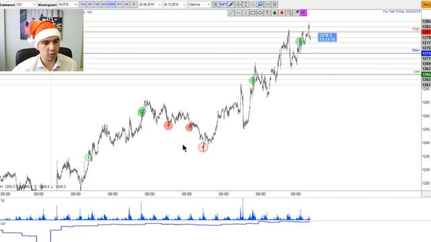Click the 1240 price axis label
The width and height of the screenshot is (431, 242).
click(x=426, y=143)
